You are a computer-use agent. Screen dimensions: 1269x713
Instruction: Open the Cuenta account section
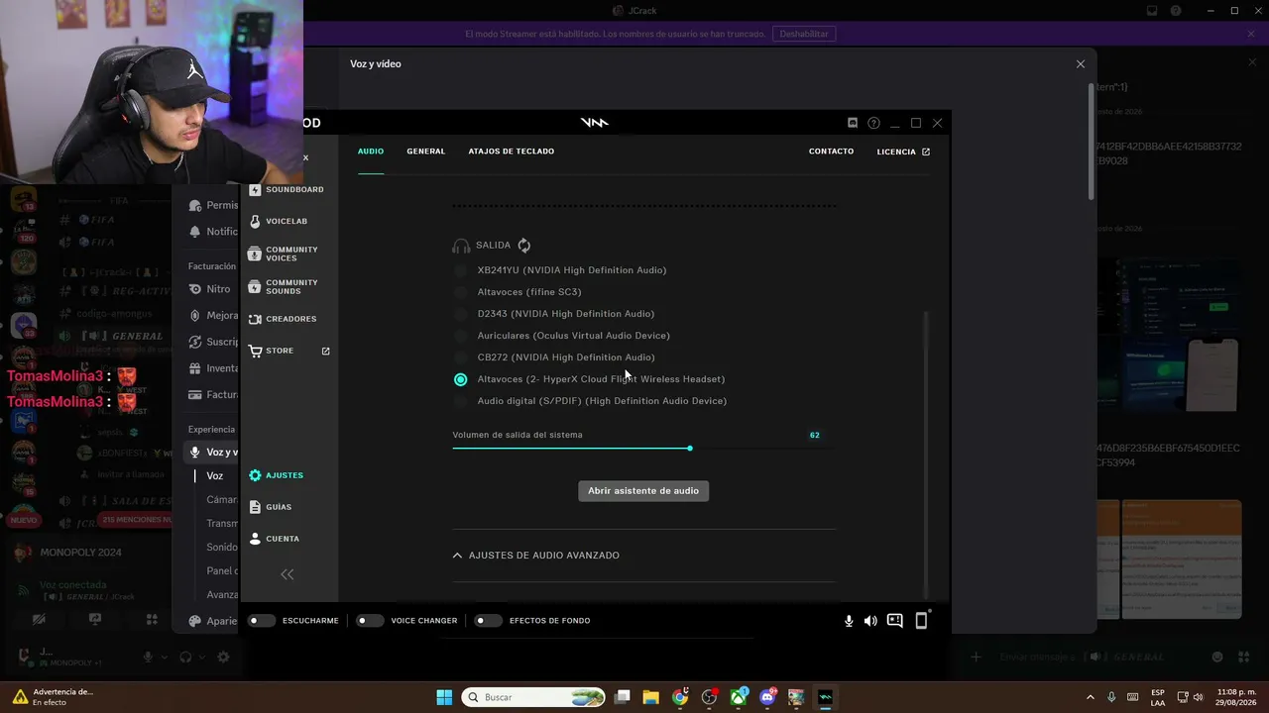coord(275,539)
